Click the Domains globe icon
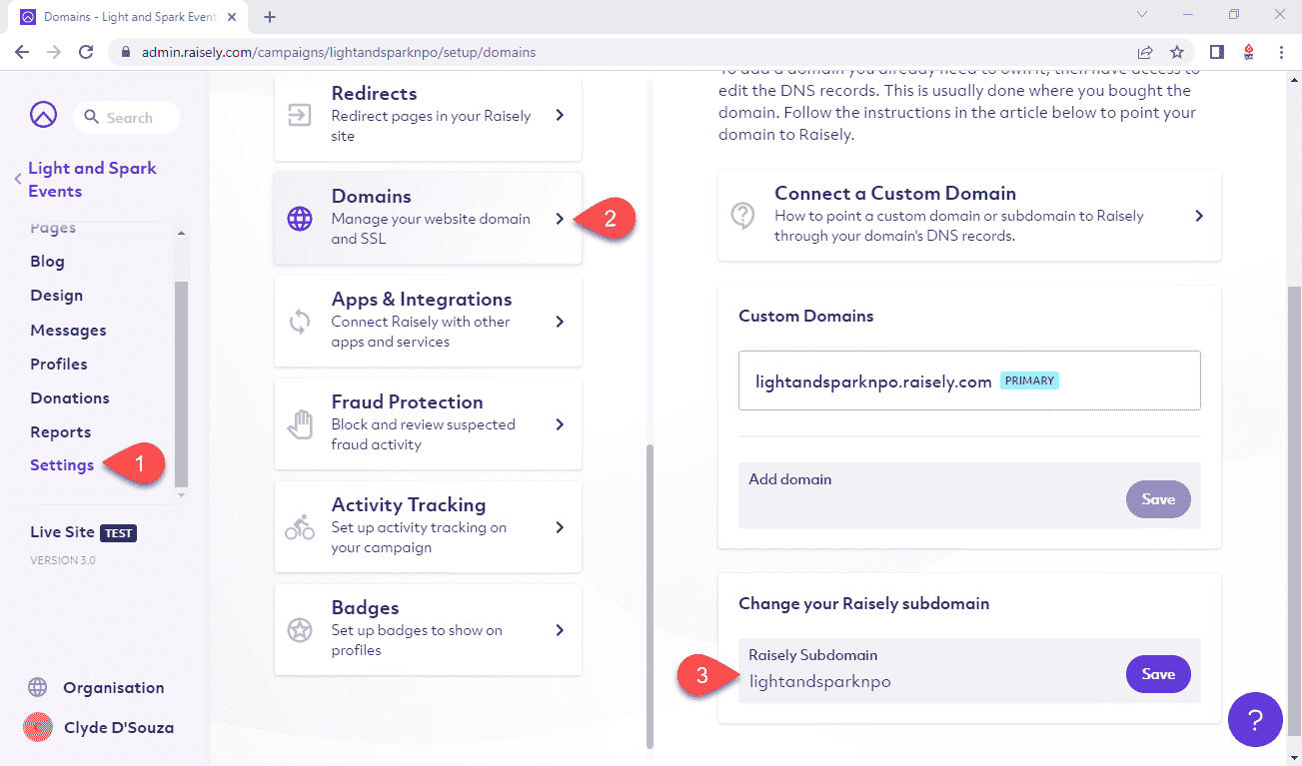 (x=300, y=219)
